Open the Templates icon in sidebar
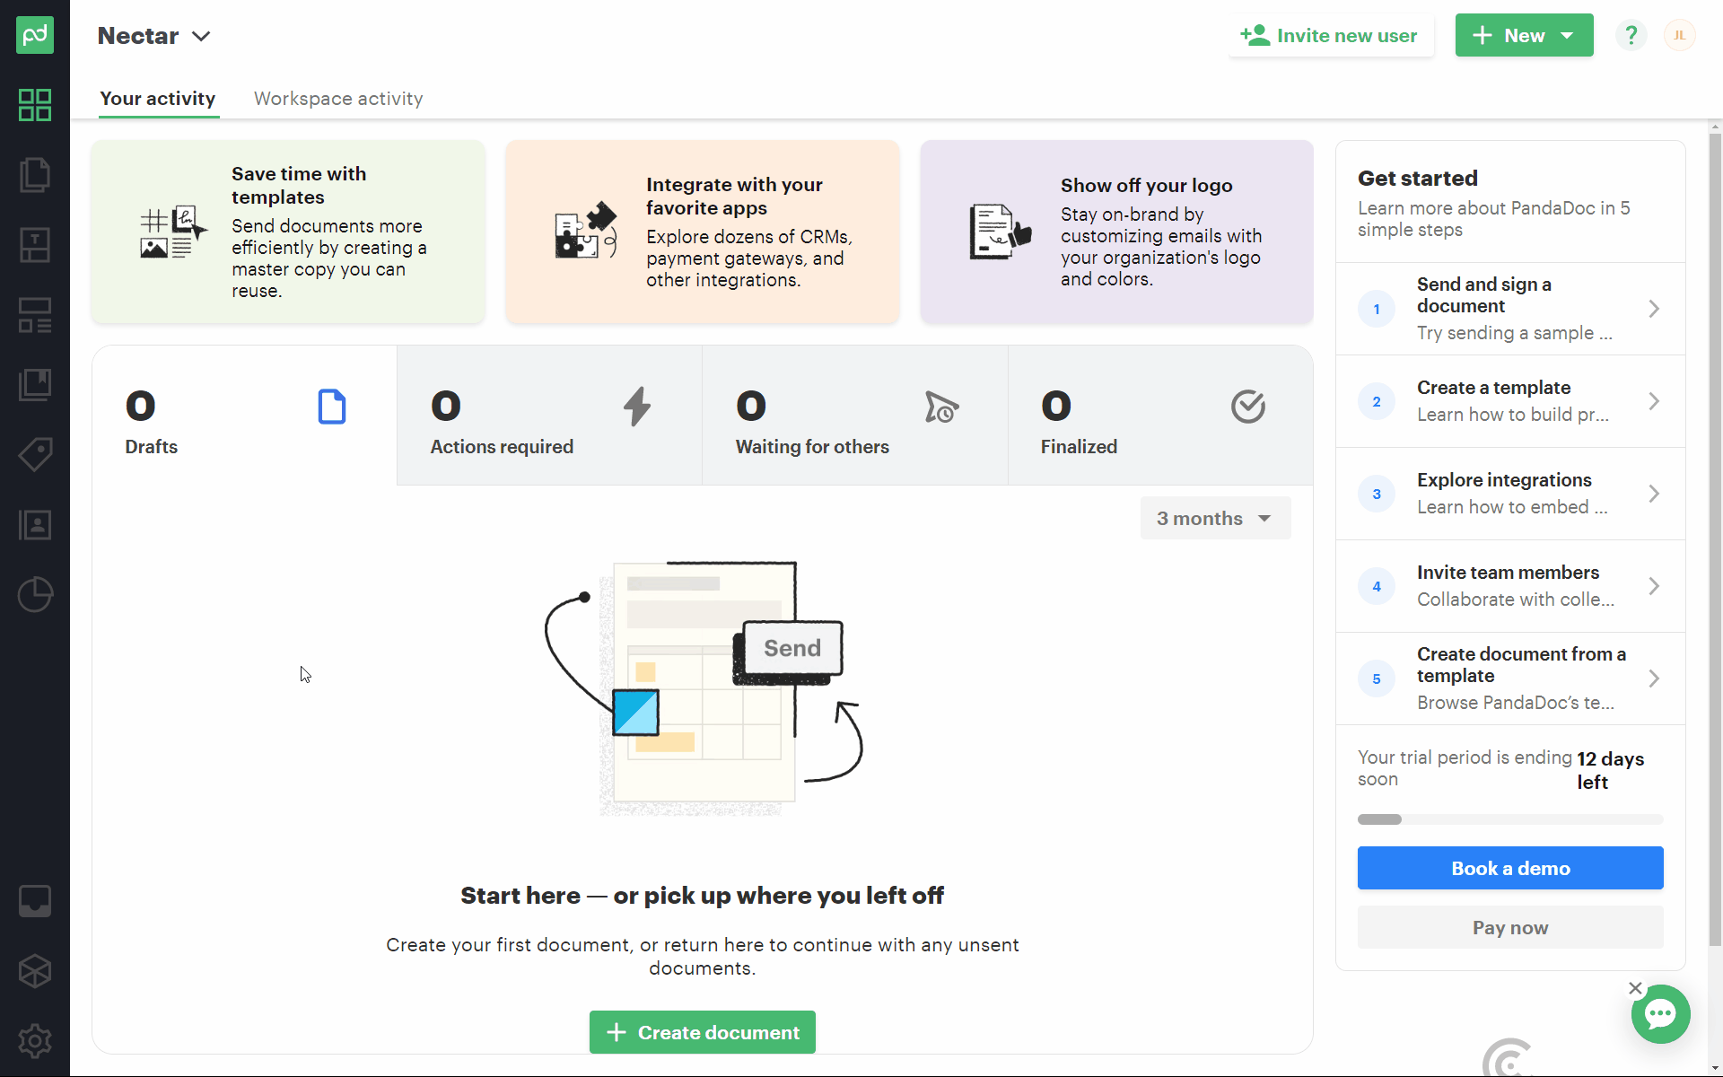 35,244
